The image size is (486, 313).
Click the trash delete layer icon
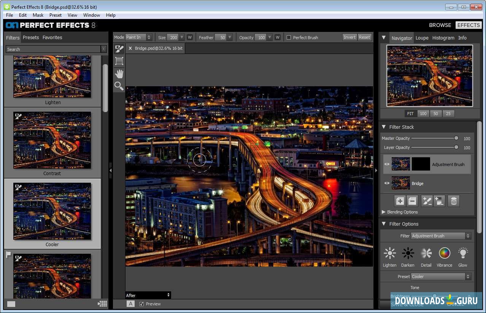[453, 201]
